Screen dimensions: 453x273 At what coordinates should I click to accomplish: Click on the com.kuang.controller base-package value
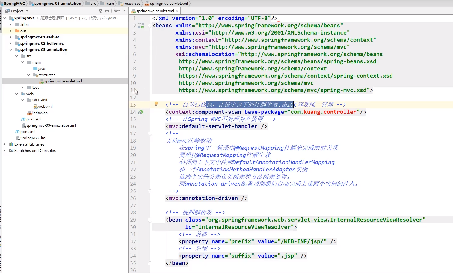point(324,112)
